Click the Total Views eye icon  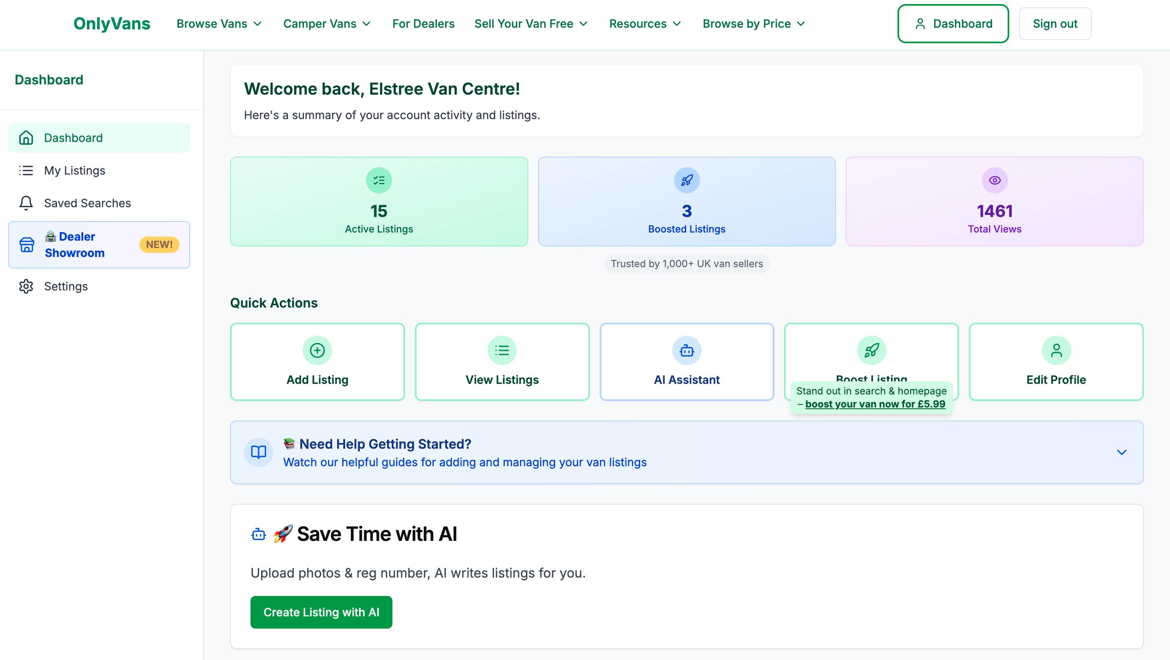(x=994, y=180)
